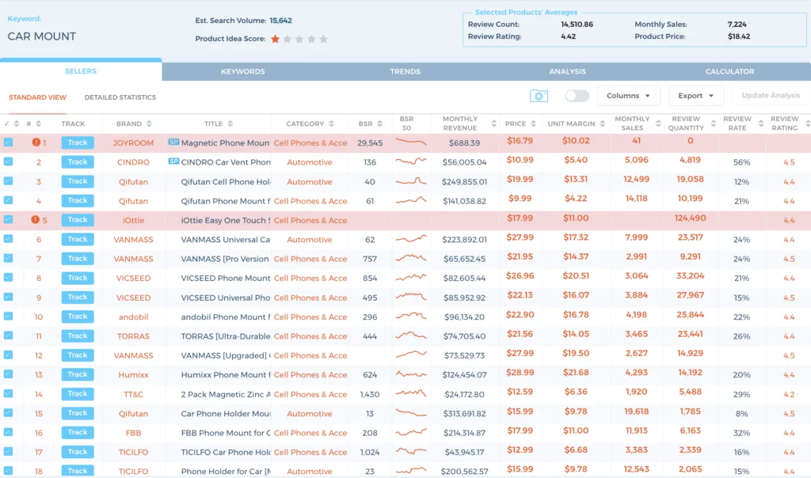Screen dimensions: 811x478
Task: Sort by BSR column arrows
Action: coord(379,124)
